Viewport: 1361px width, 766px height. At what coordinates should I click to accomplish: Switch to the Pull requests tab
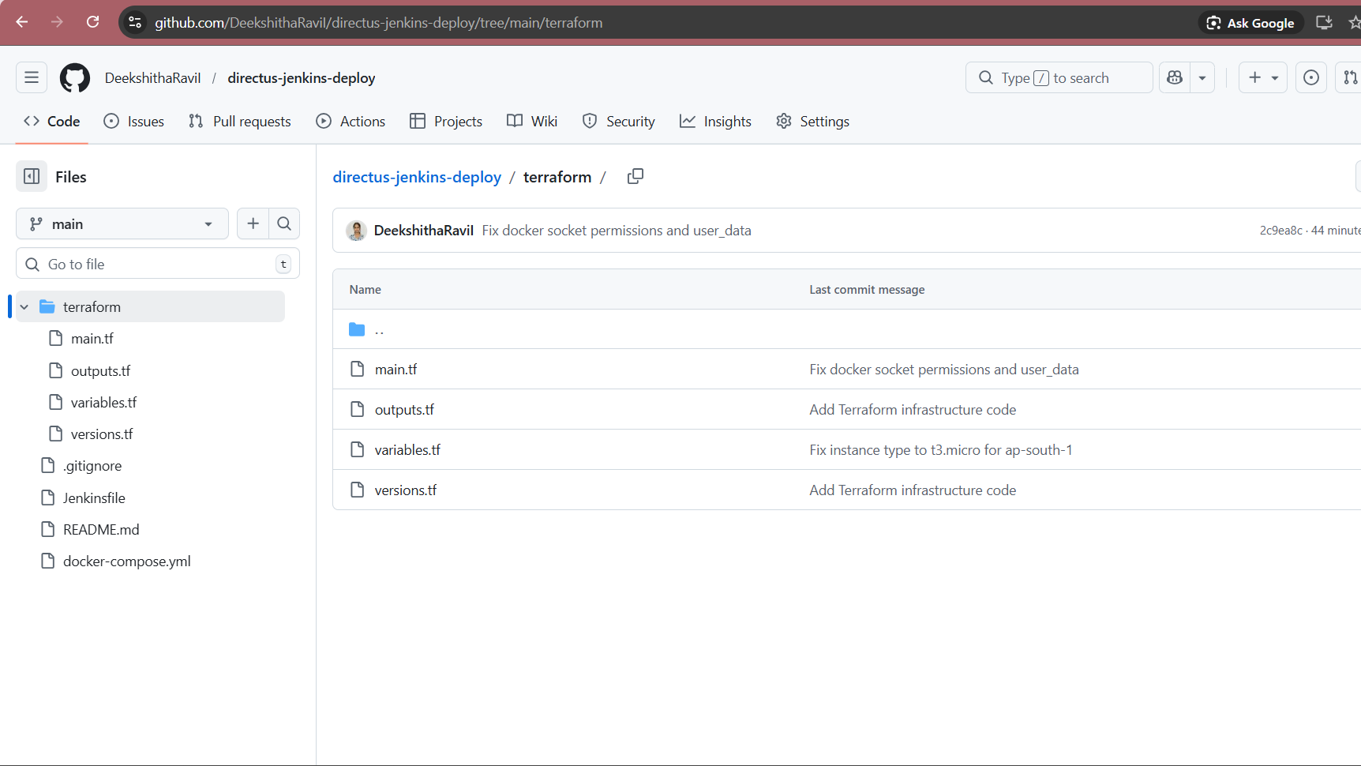pos(240,122)
